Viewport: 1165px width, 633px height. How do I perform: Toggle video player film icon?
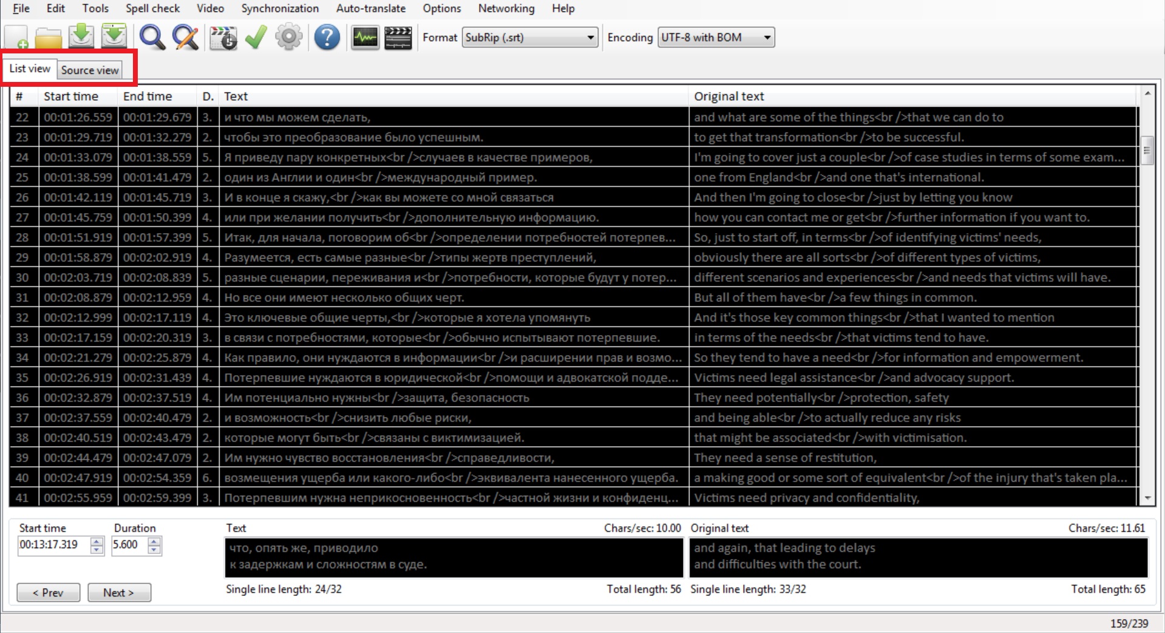point(398,38)
